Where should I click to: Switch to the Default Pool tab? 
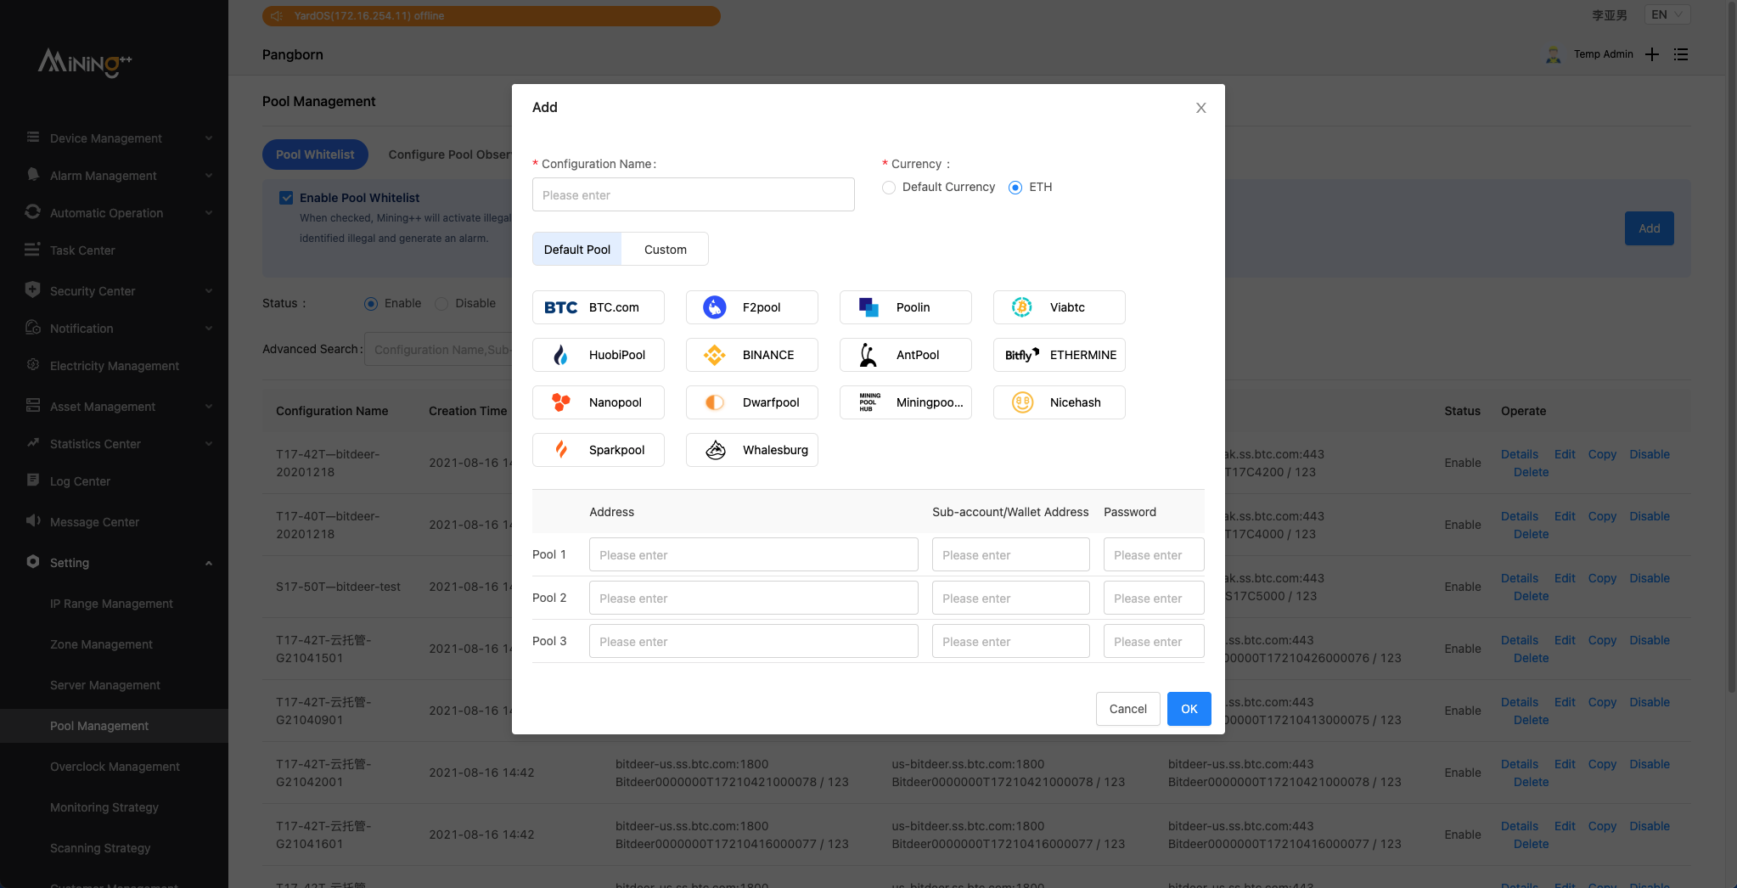577,250
